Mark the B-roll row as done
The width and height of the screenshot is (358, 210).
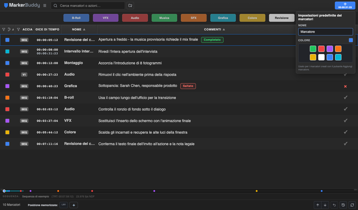[x=346, y=98]
